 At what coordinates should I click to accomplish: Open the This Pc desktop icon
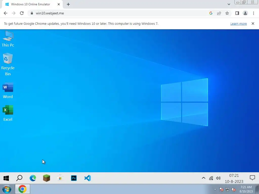pyautogui.click(x=8, y=39)
